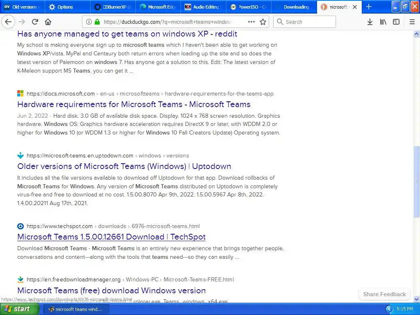
Task: Click the 5:15 PM system clock
Action: point(405,309)
